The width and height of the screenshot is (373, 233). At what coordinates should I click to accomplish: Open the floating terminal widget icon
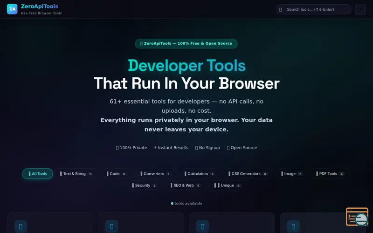357,217
